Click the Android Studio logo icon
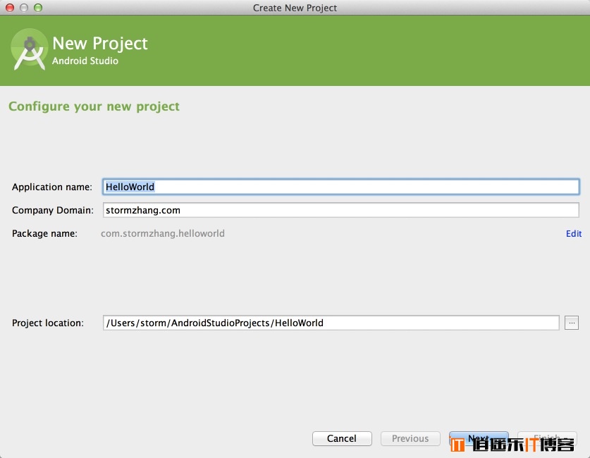The image size is (590, 458). (30, 49)
